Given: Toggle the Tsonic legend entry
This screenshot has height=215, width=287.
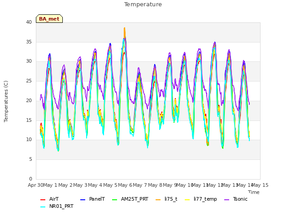Looking at the screenshot, I should pos(236,199).
